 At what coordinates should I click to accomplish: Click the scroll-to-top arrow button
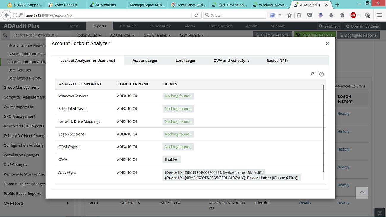pos(362,192)
